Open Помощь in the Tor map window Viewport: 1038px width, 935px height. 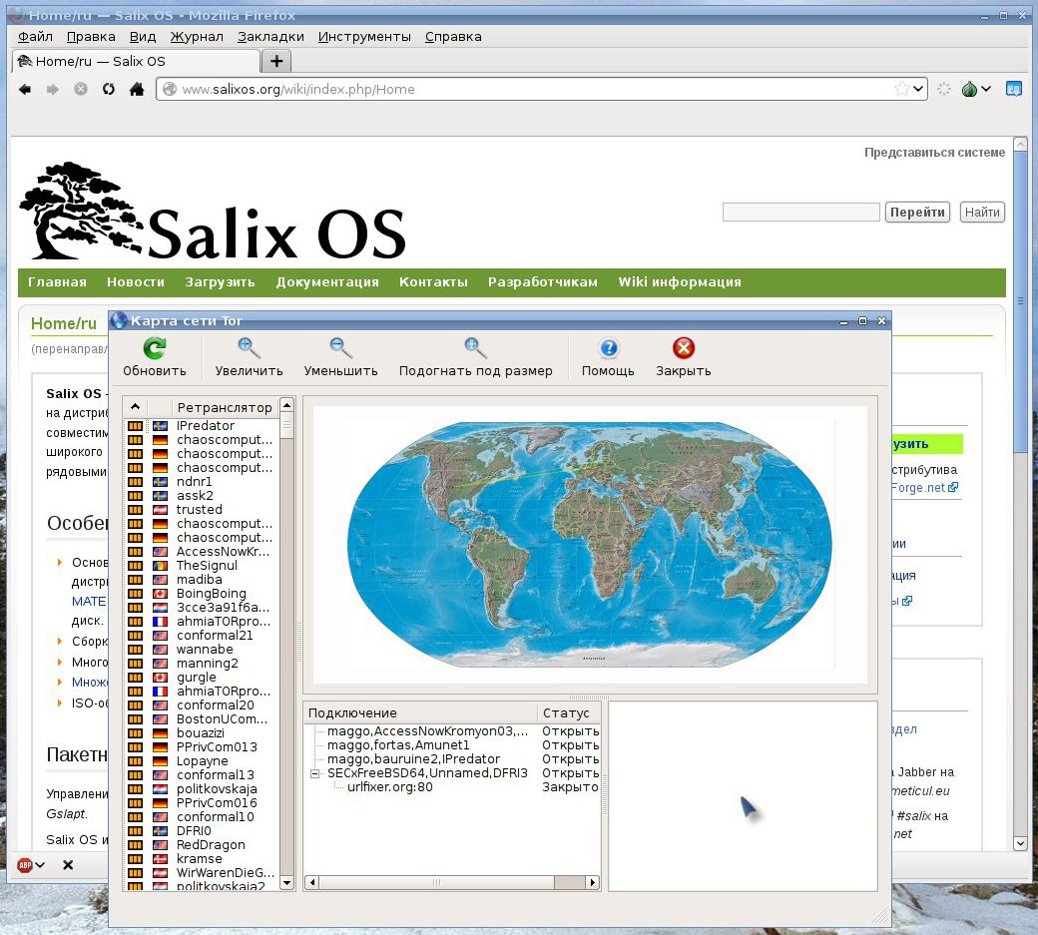pyautogui.click(x=608, y=357)
